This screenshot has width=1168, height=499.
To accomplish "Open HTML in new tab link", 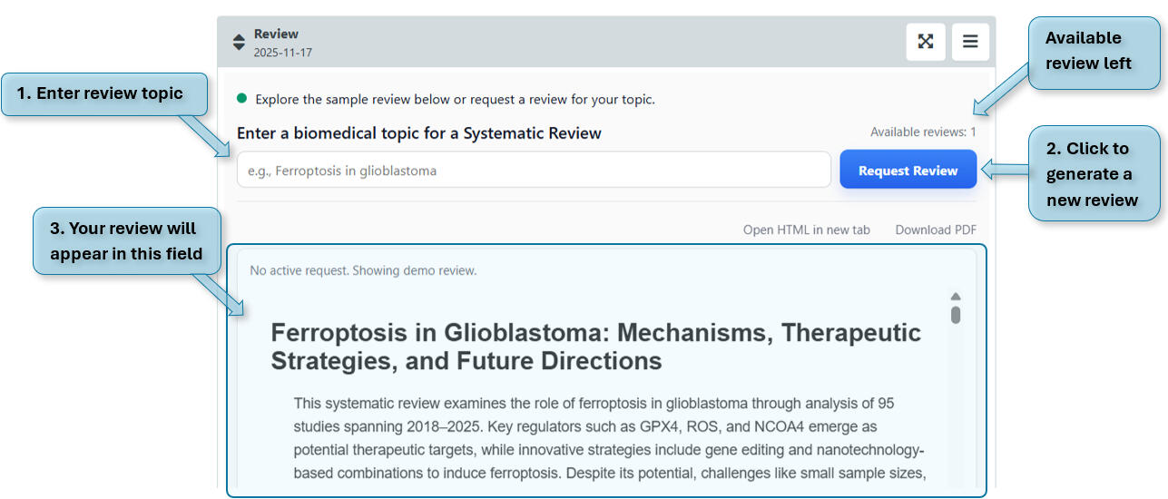I will tap(806, 230).
